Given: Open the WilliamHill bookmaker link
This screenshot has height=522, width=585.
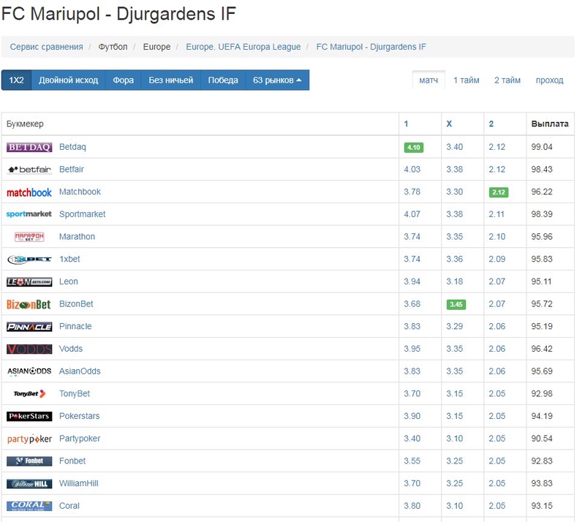Looking at the screenshot, I should (x=79, y=483).
